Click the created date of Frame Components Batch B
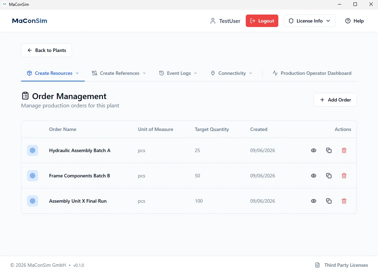The image size is (378, 273). tap(262, 176)
